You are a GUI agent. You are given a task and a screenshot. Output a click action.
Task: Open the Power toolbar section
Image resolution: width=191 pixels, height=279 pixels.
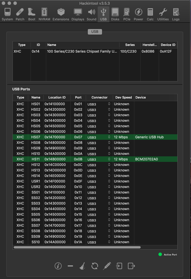coord(138,15)
